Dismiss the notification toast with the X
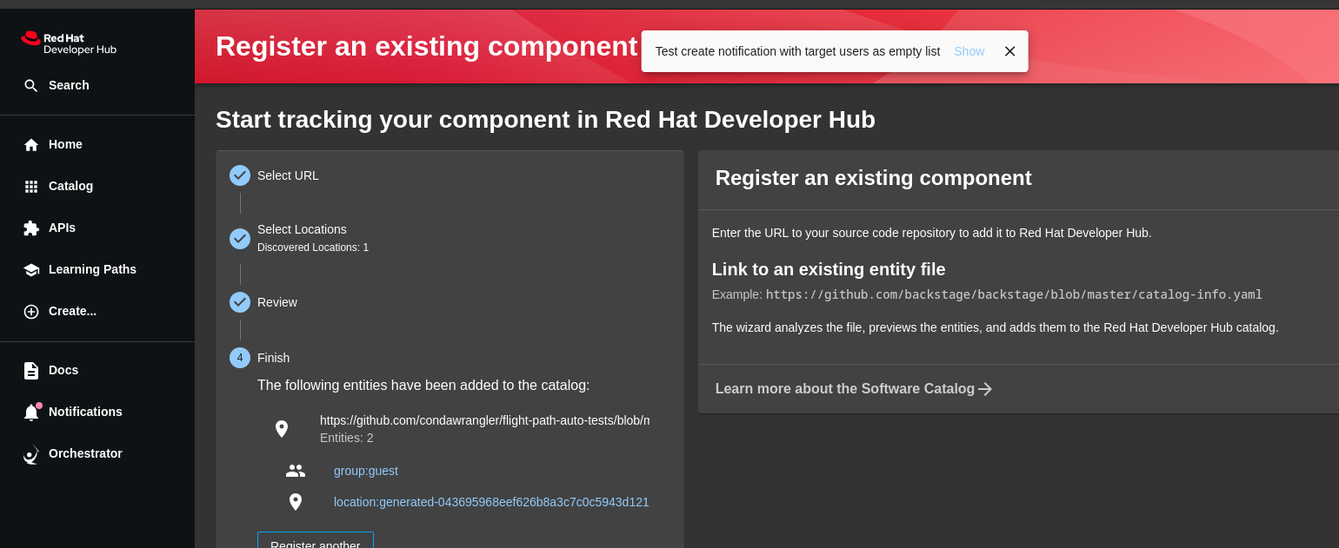1339x548 pixels. click(1009, 51)
